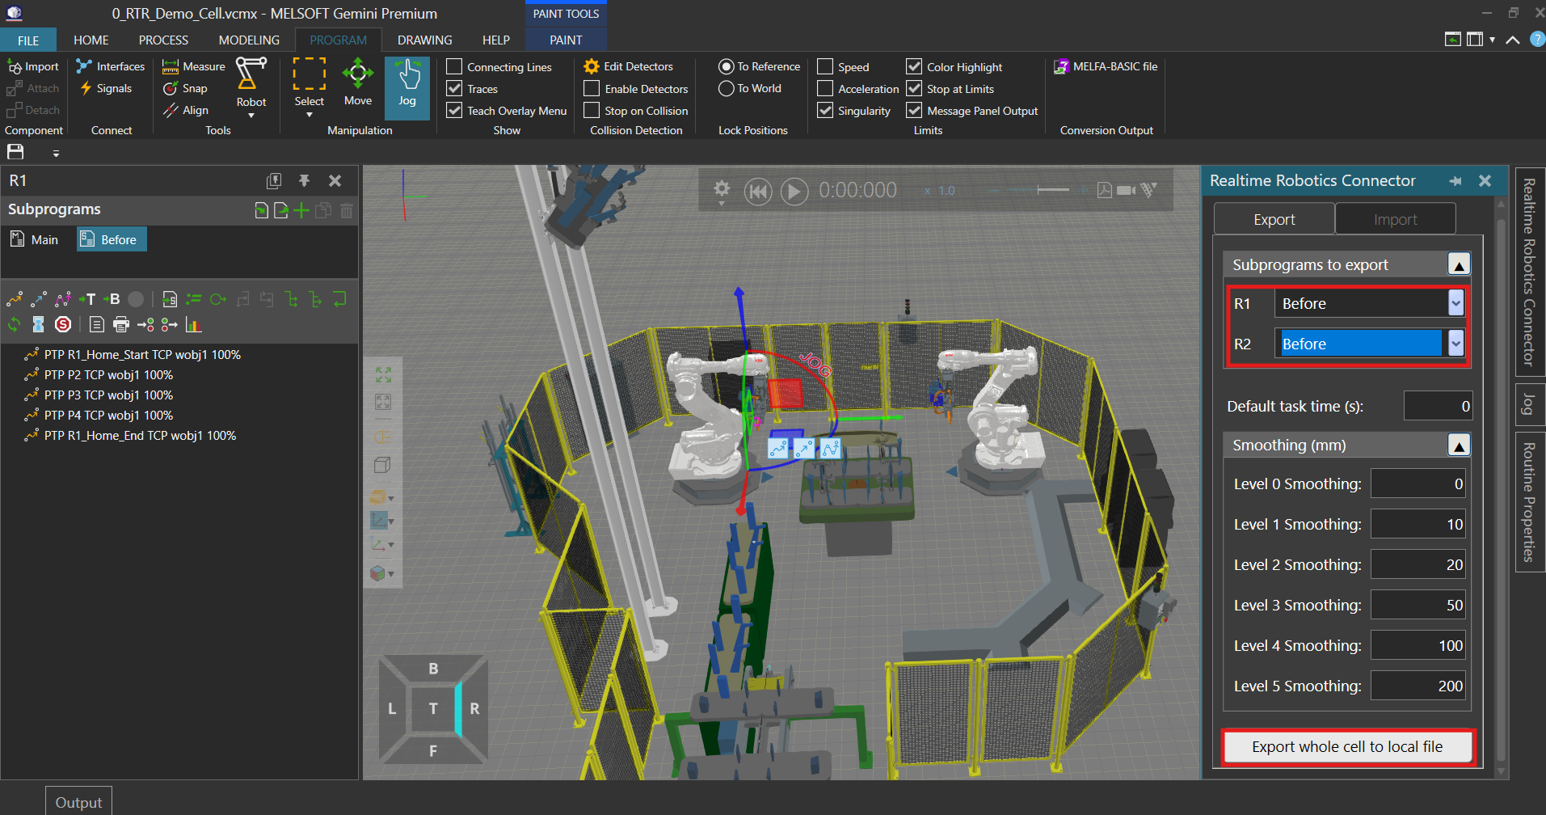Open the Output panel tab
The height and width of the screenshot is (815, 1546).
pos(78,802)
